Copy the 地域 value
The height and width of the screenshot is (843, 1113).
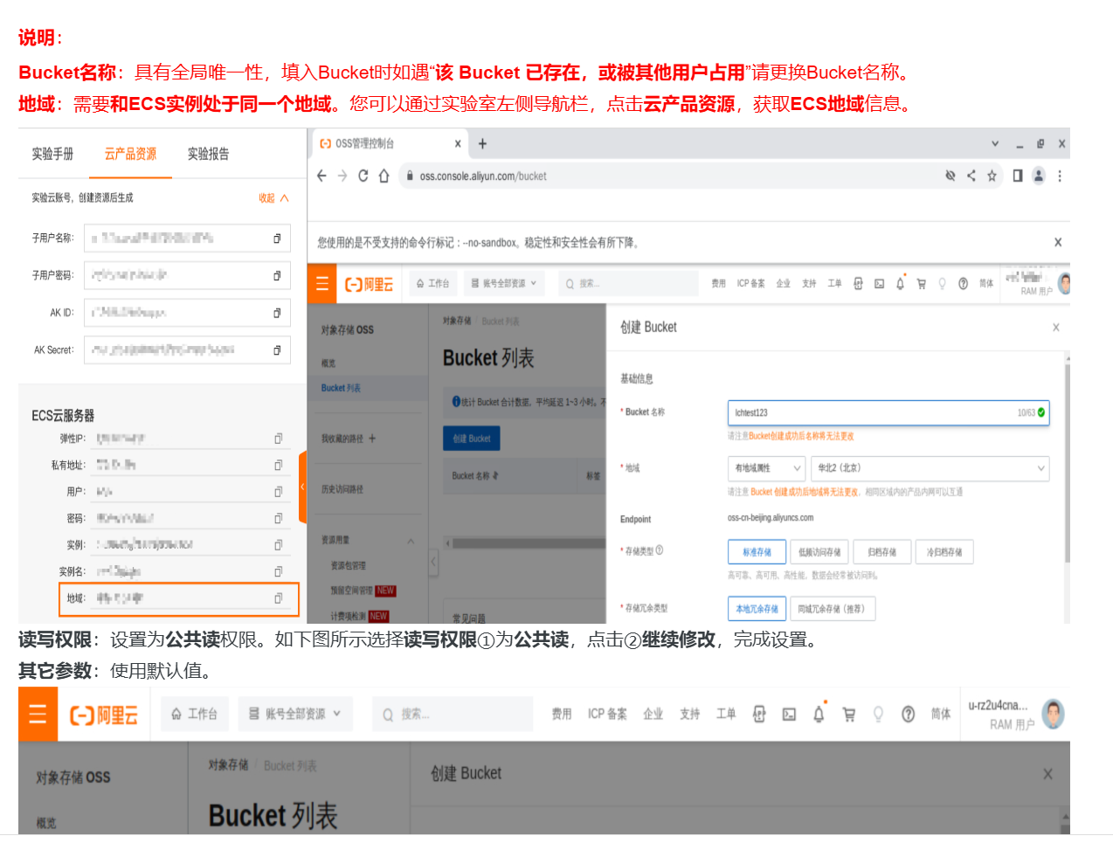click(x=278, y=598)
